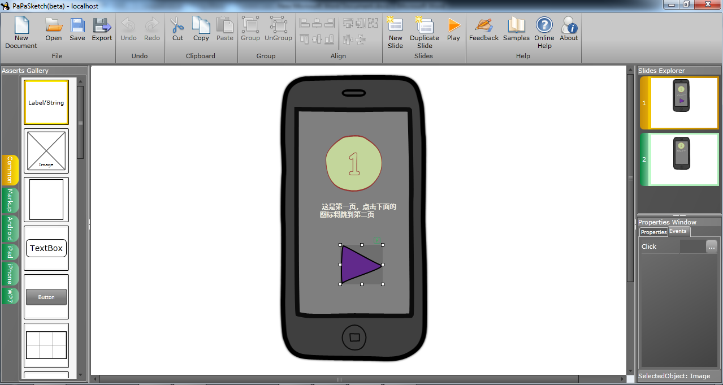Image resolution: width=723 pixels, height=385 pixels.
Task: Select the blank rectangle asset
Action: (46, 200)
